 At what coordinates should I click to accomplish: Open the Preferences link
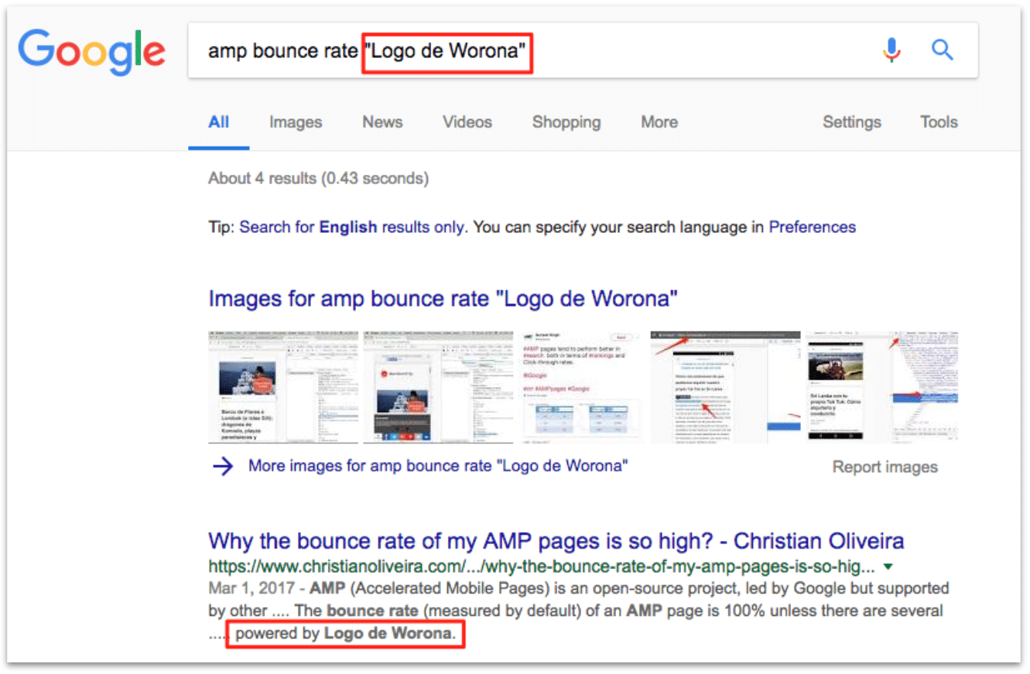click(813, 228)
